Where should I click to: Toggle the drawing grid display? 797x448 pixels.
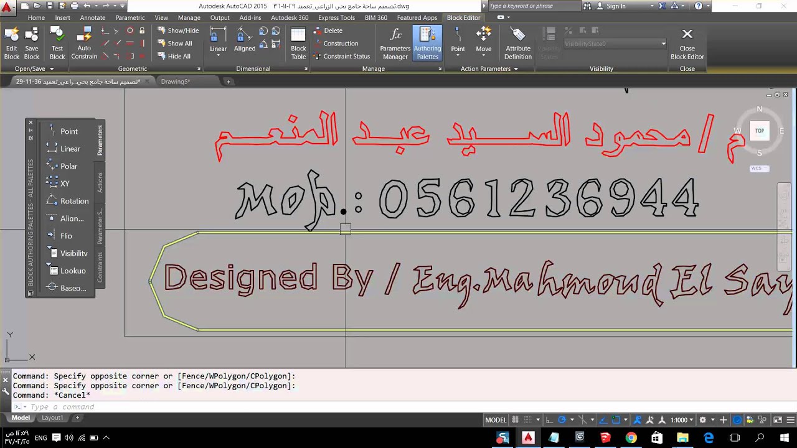coord(516,420)
